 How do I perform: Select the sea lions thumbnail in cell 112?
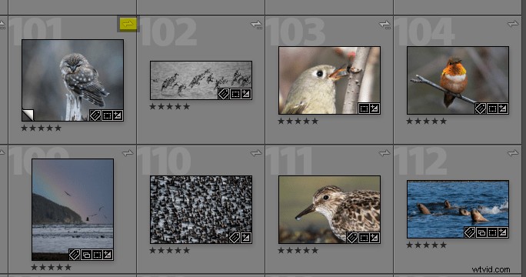click(458, 209)
